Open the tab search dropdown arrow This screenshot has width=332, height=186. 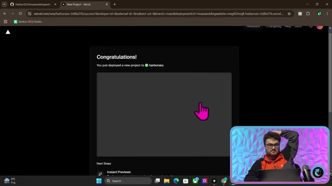pos(4,4)
